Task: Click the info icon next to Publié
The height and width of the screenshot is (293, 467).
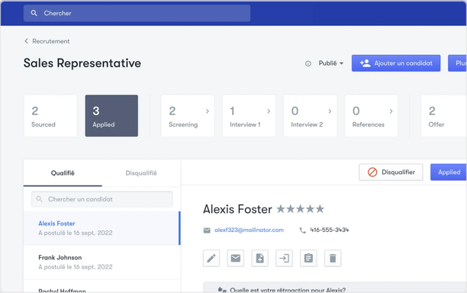Action: [308, 63]
